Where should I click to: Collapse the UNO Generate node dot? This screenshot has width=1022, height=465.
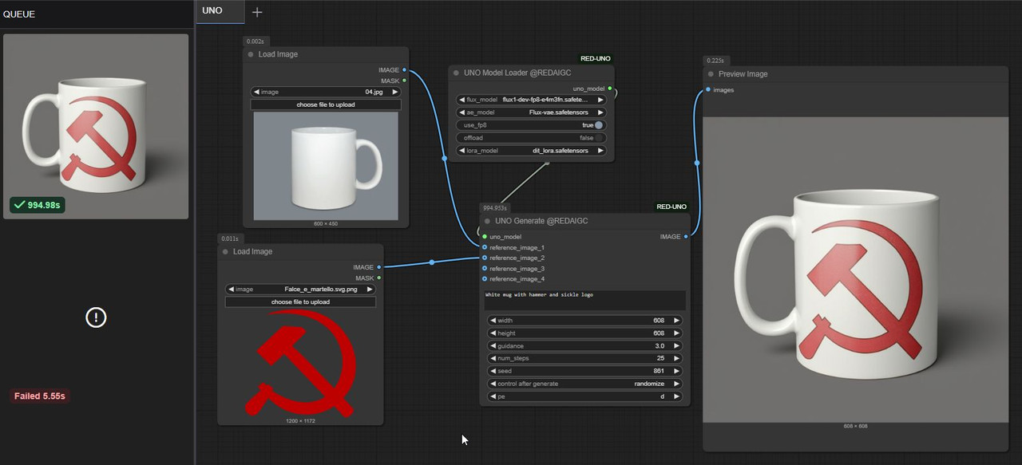coord(487,221)
